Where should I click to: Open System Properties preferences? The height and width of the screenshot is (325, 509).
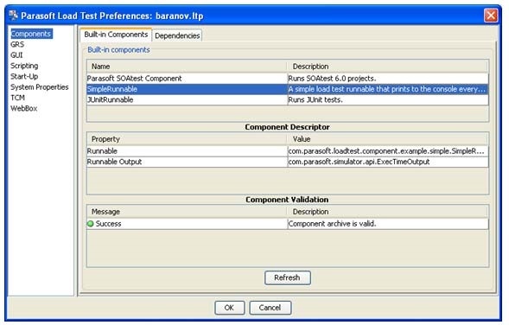coord(40,87)
